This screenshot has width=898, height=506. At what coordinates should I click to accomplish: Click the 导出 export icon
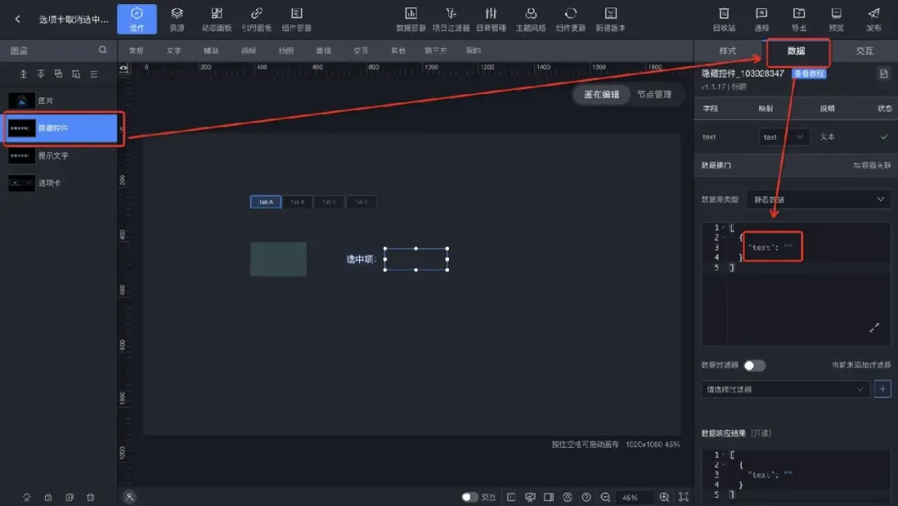pos(798,19)
